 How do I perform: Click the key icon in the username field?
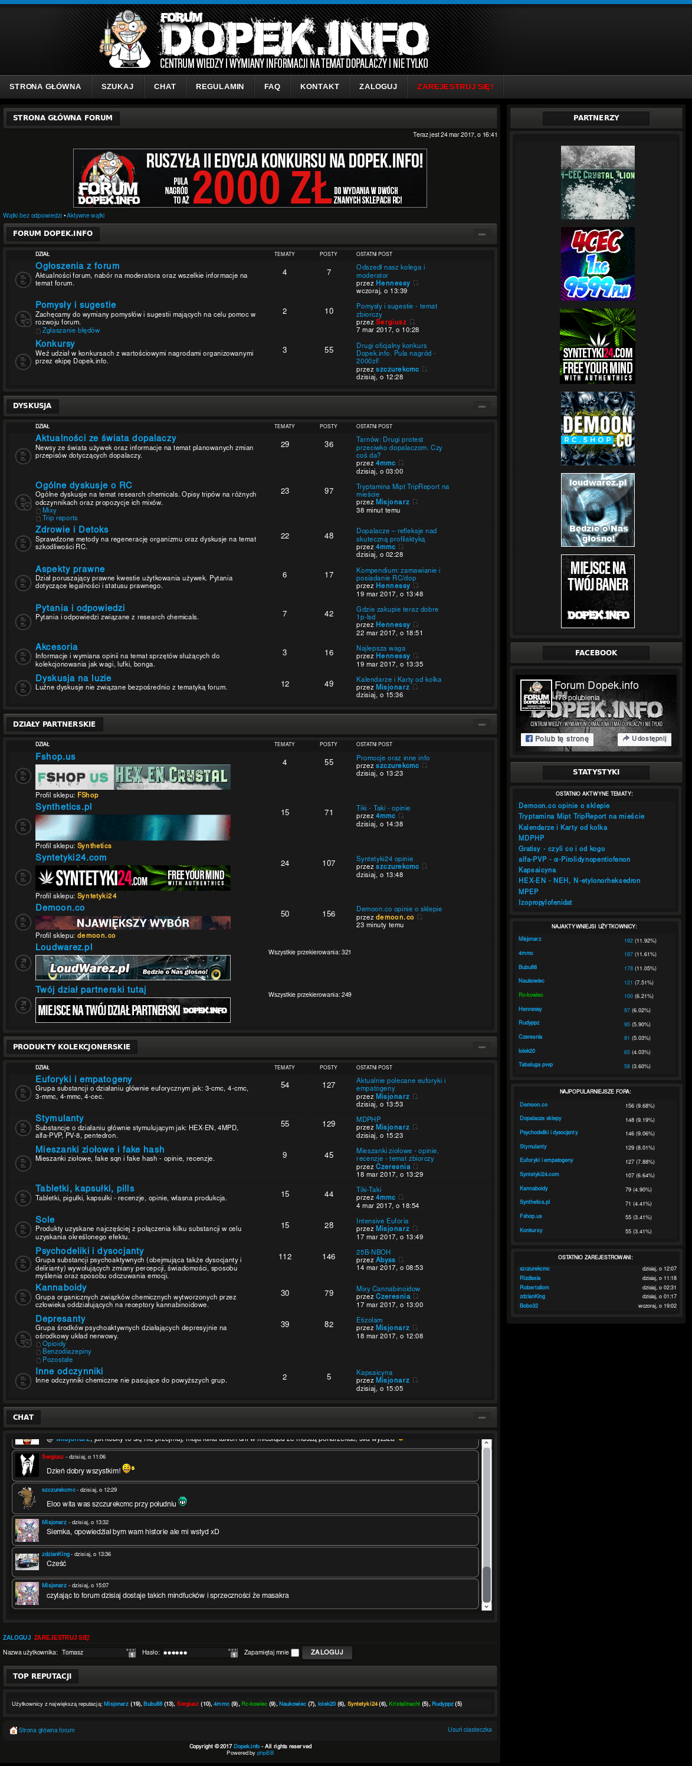(x=131, y=1653)
